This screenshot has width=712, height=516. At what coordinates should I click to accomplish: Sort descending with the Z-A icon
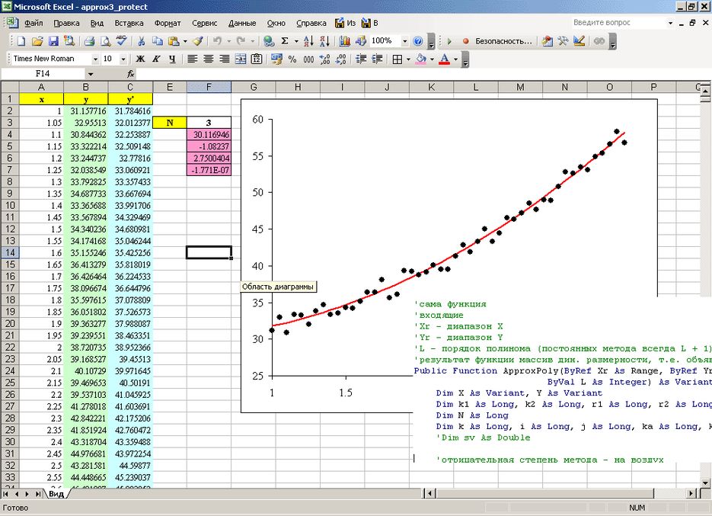[x=324, y=41]
